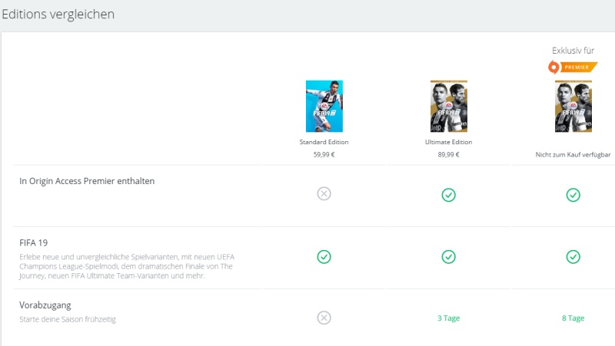Click Standard Edition's gray X in Vorabzugang row
Image resolution: width=615 pixels, height=346 pixels.
[324, 318]
